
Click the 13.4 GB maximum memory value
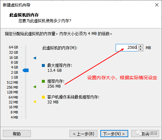pos(55,70)
